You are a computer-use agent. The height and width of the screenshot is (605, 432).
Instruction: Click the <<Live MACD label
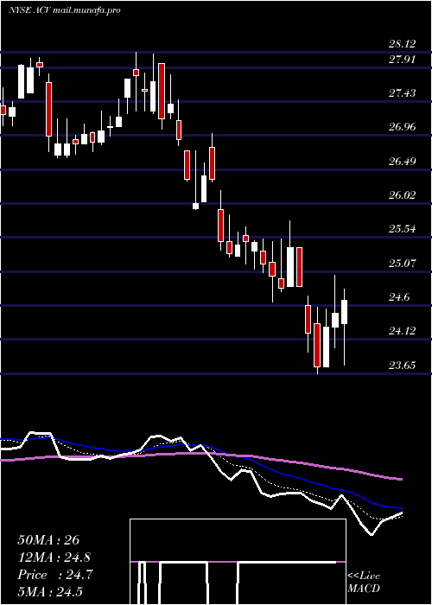click(x=364, y=583)
